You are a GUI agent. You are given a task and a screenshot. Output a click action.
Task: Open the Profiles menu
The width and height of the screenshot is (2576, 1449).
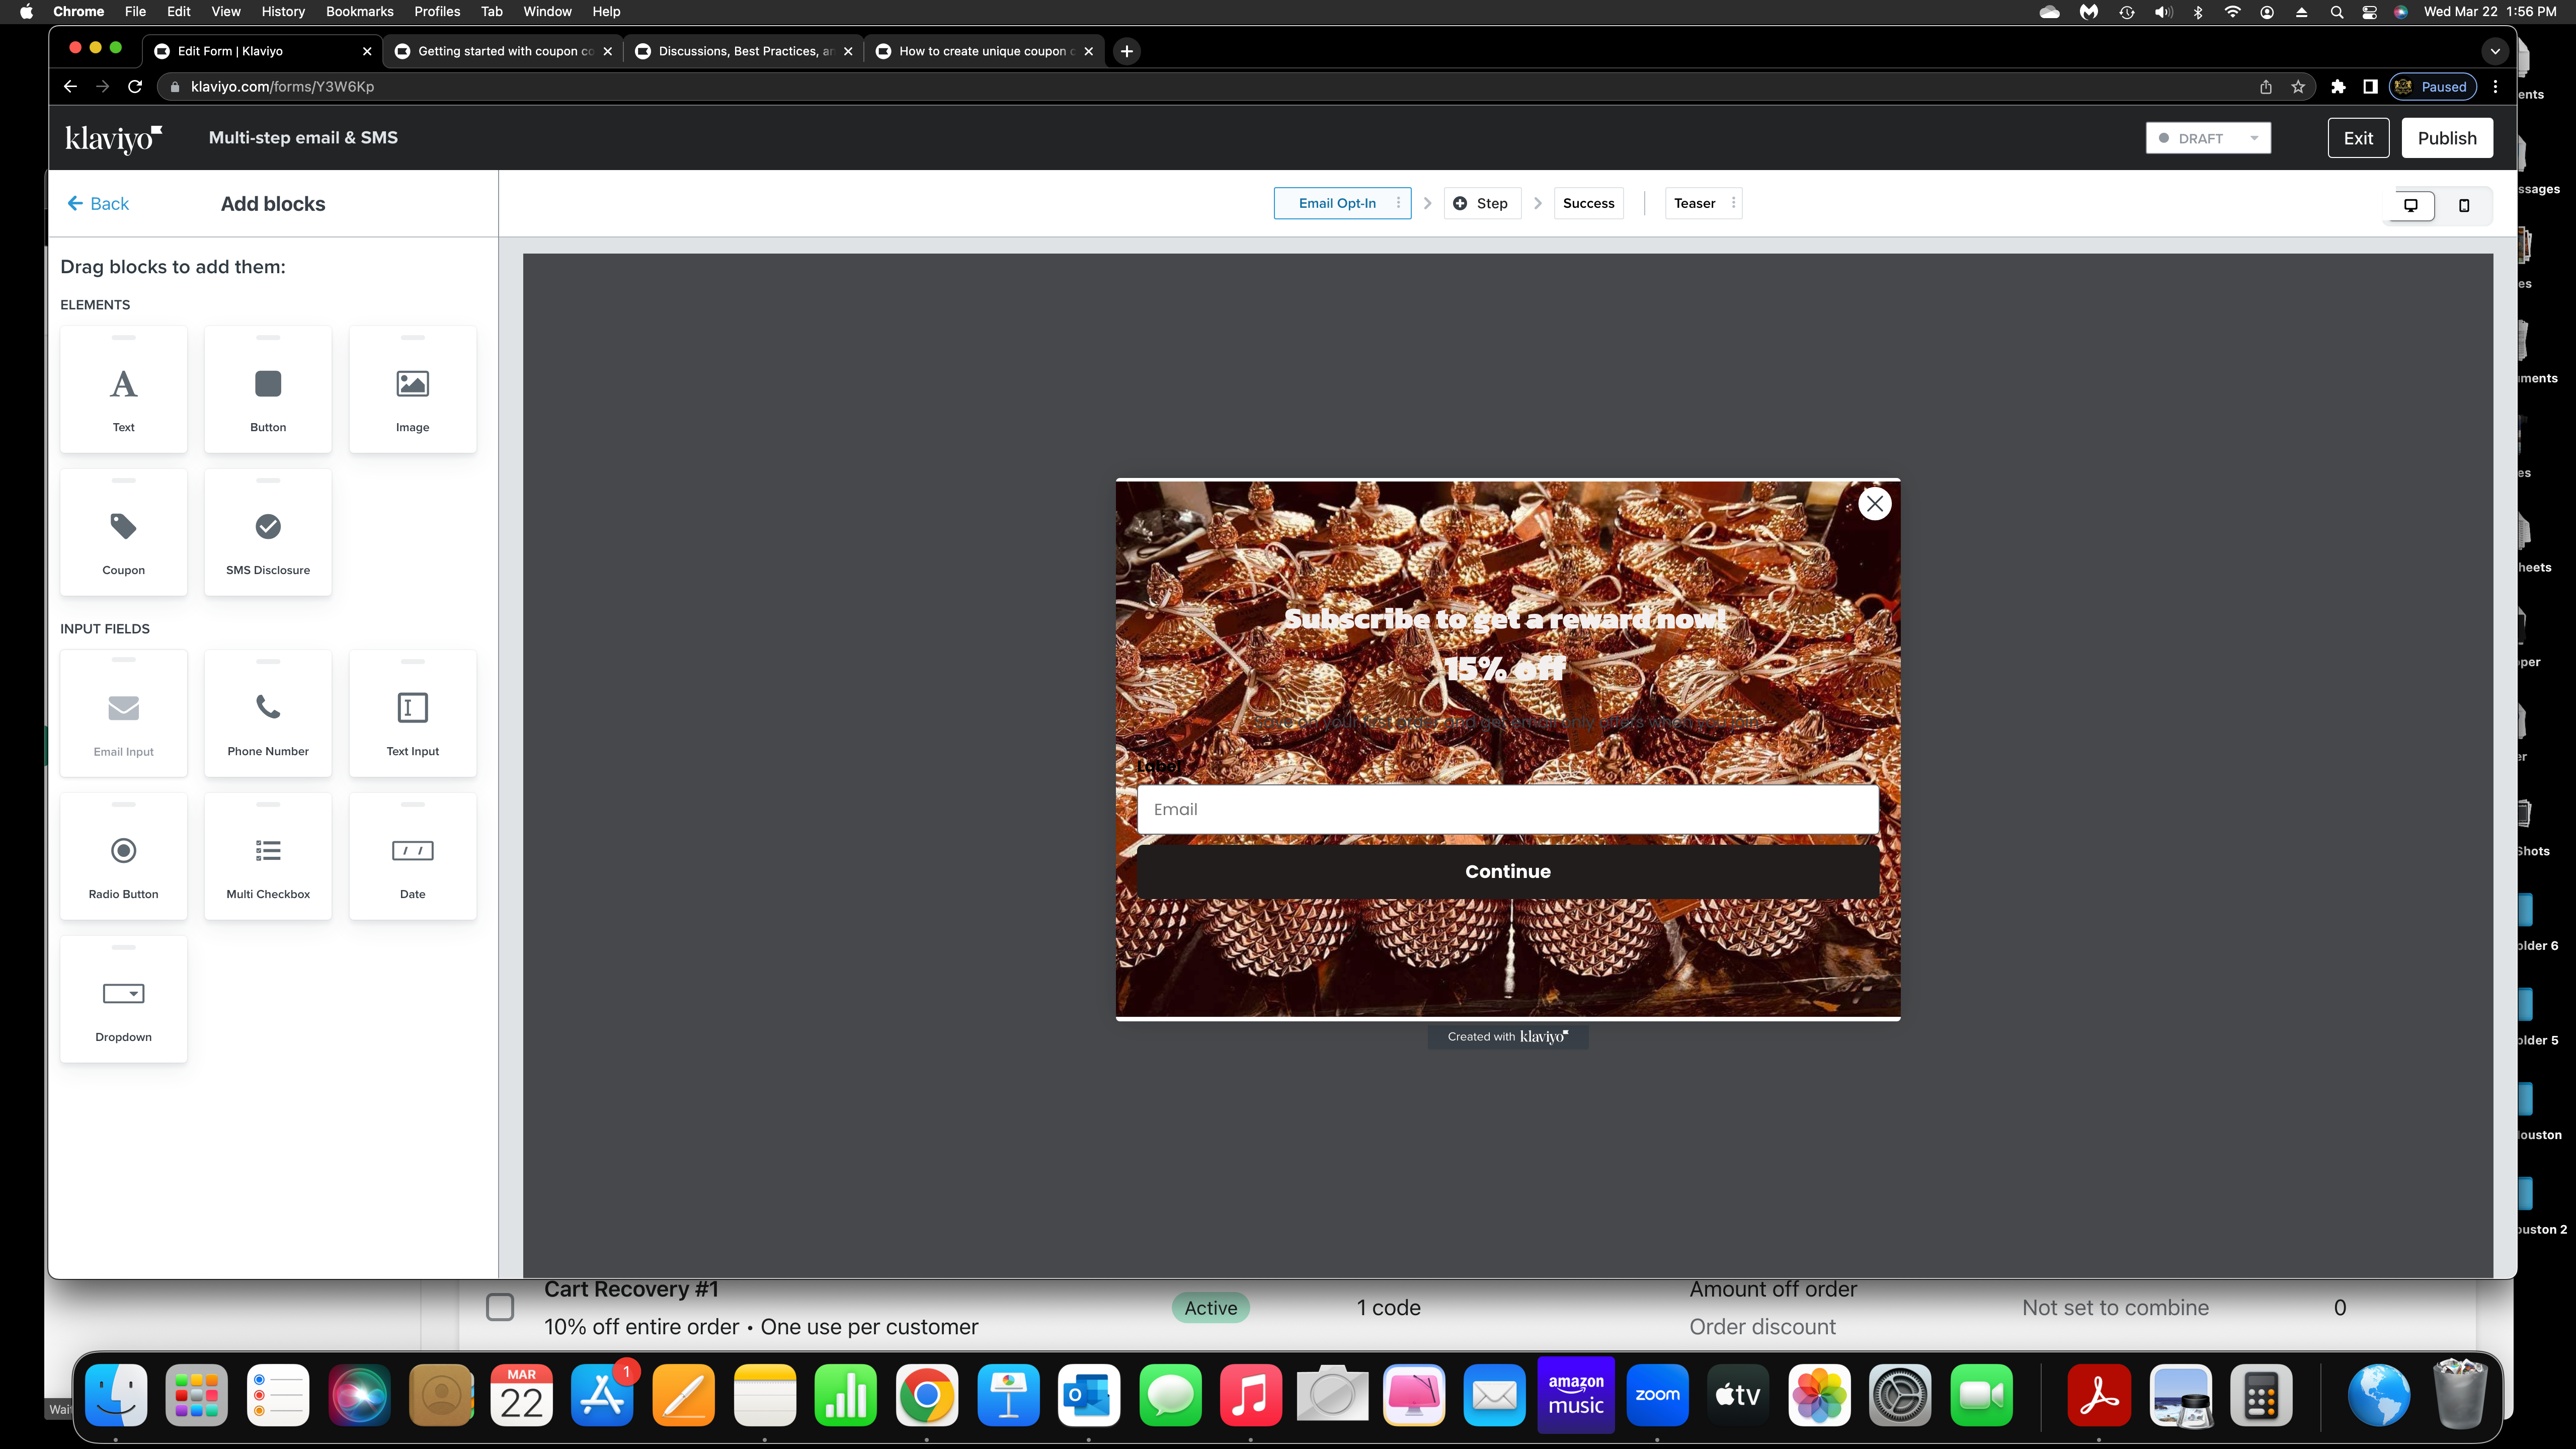click(x=437, y=11)
